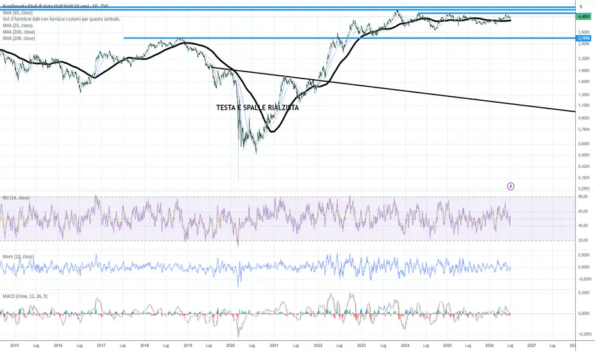Image resolution: width=595 pixels, height=351 pixels.
Task: Click the 2027 label on time axis
Action: pyautogui.click(x=531, y=346)
